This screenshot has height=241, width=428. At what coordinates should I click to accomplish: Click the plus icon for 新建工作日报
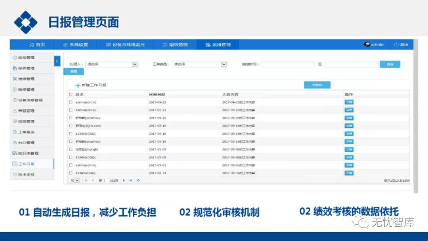[x=78, y=85]
